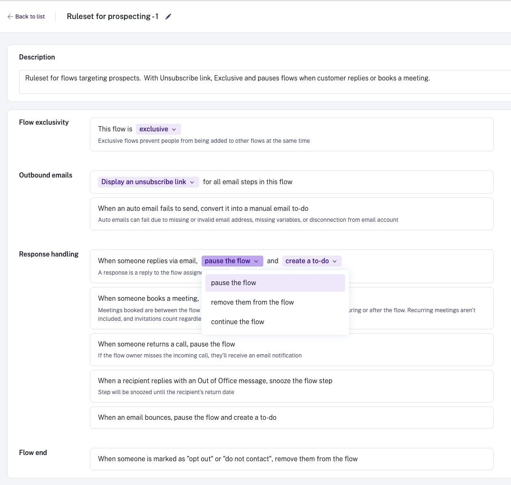Screen dimensions: 511x485
Task: Select the pause the flow menu option
Action: [275, 283]
